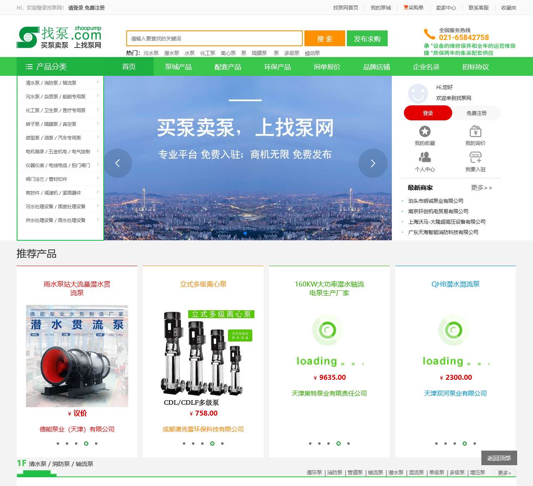Expand 微型泵 / 油泵 / 汽车专用泵 category
This screenshot has width=533, height=486.
tap(60, 138)
